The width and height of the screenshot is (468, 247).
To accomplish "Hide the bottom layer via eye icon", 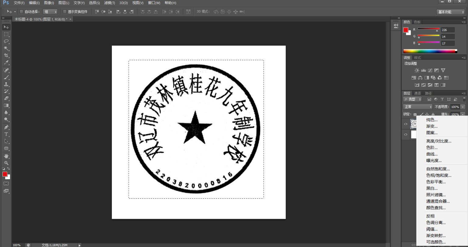I will point(406,135).
